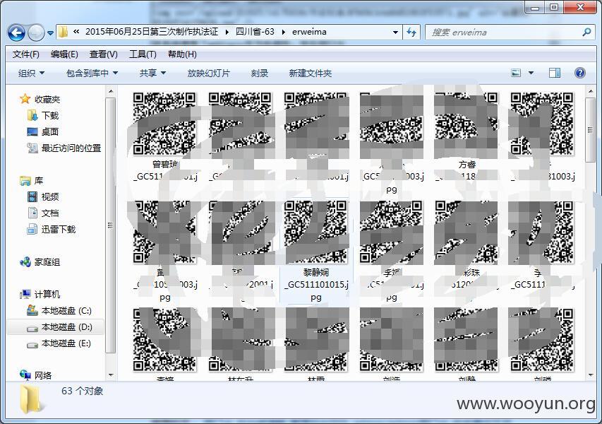
Task: Open the recent locations dropdown arrow
Action: (x=50, y=33)
